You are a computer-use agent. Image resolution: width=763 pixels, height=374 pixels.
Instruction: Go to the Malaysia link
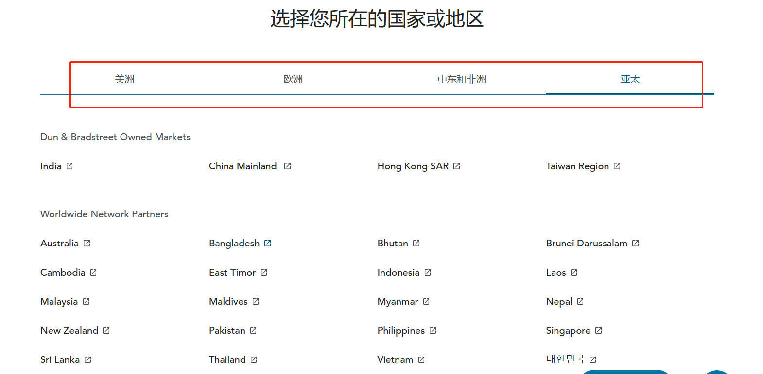coord(59,301)
